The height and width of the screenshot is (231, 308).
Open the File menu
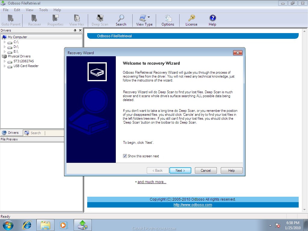(x=6, y=10)
